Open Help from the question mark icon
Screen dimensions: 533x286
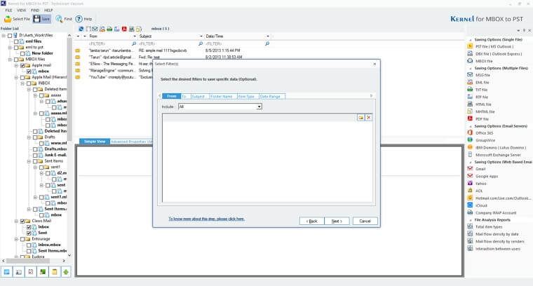tap(79, 19)
